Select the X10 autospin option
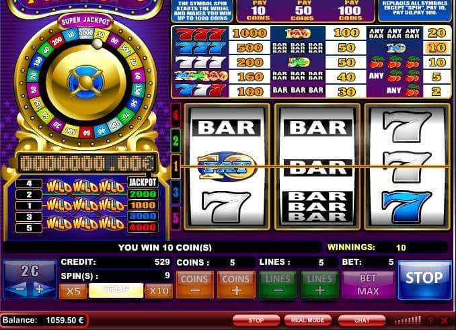 [x=159, y=291]
